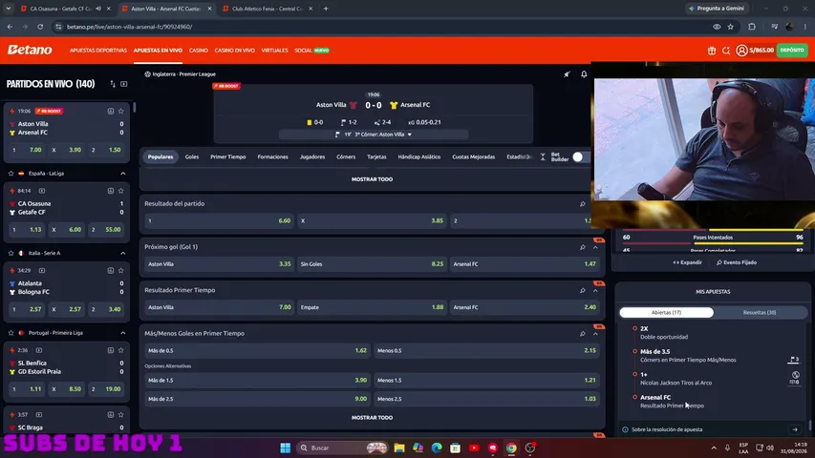Open stats icon for Atalanta match card
This screenshot has height=458, width=815.
(x=111, y=271)
